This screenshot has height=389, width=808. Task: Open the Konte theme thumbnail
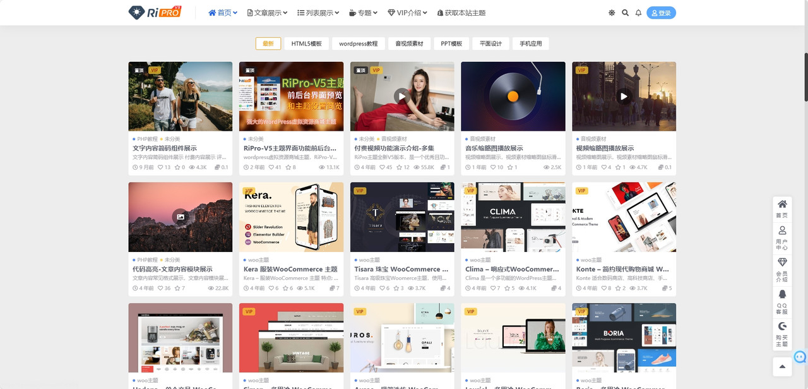point(624,217)
